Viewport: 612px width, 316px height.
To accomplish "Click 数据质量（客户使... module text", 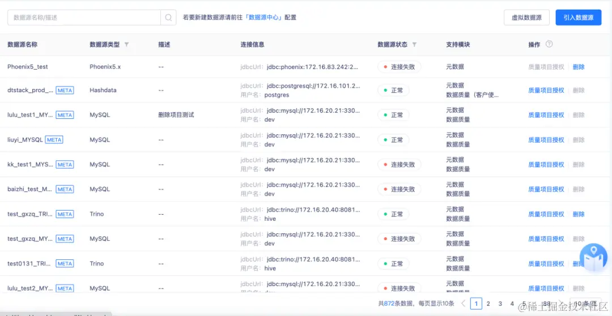I will click(472, 95).
